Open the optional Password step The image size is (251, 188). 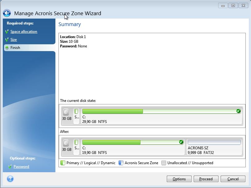pyautogui.click(x=21, y=167)
